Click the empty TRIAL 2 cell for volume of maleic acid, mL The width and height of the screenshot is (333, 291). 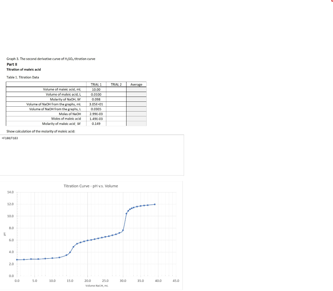(116, 90)
